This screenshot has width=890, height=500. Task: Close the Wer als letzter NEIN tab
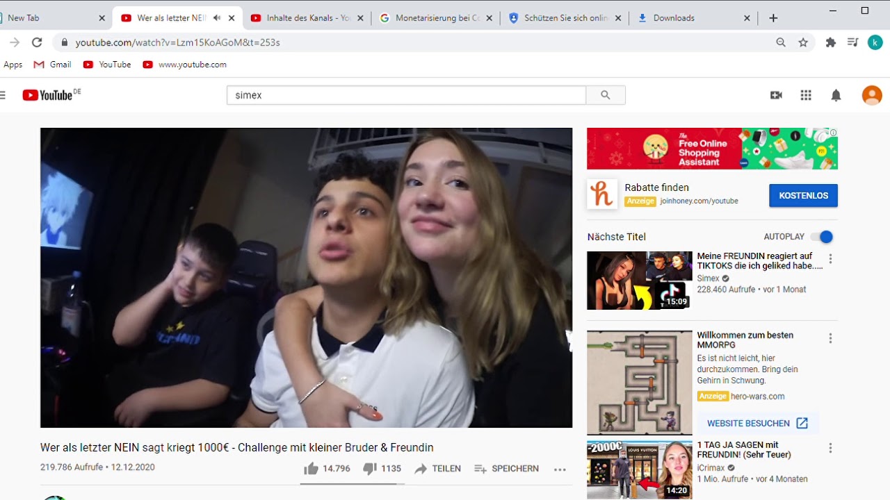232,18
